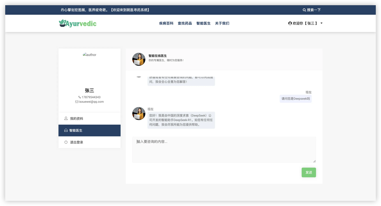
Task: Click the 智能在线医生 title
Action: click(157, 56)
